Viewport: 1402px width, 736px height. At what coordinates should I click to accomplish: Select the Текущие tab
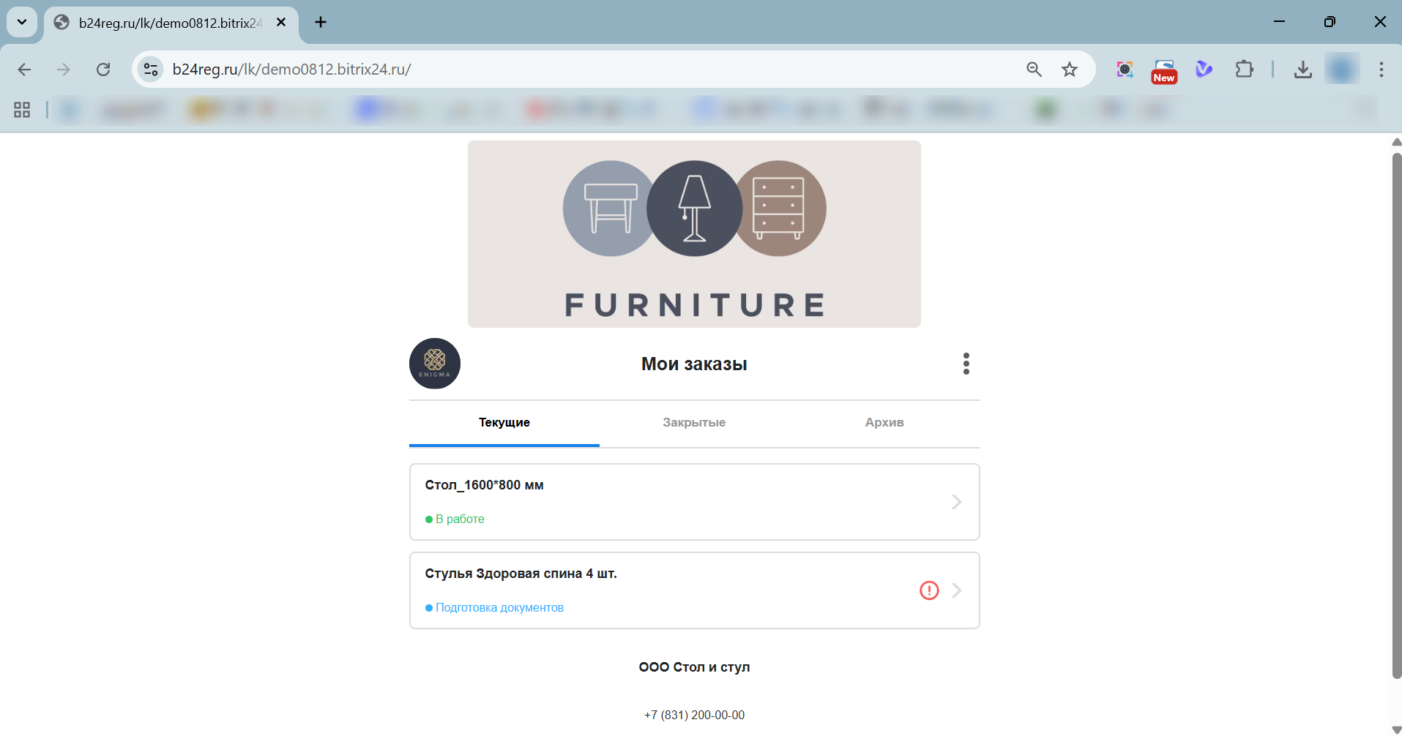point(504,423)
